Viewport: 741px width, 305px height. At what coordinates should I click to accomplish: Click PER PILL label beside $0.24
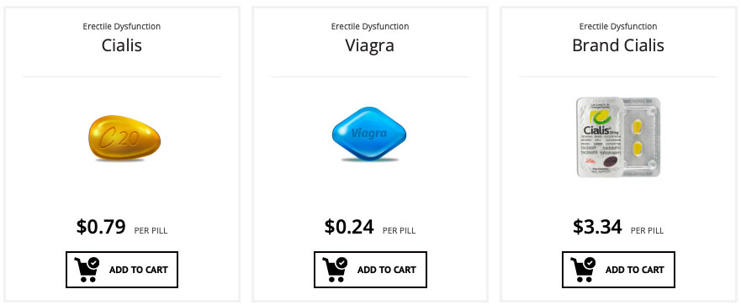399,231
